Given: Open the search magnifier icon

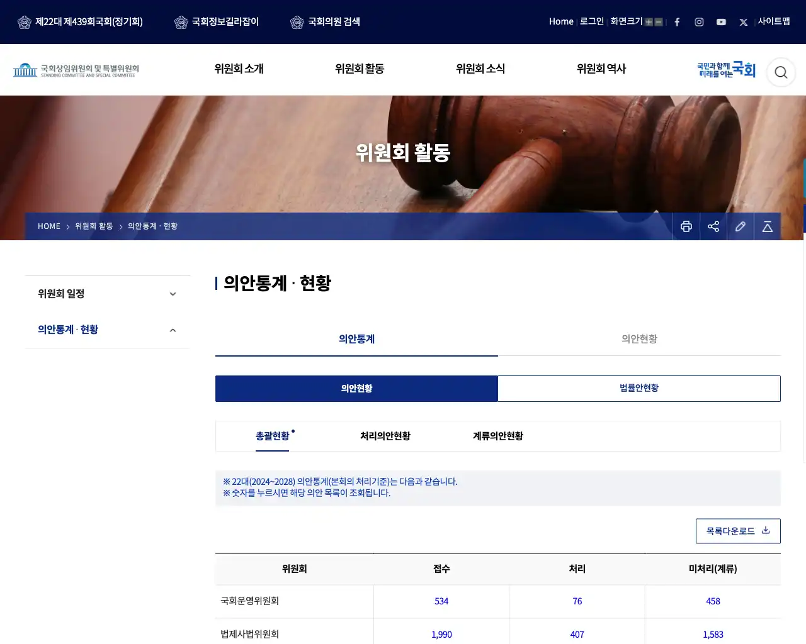Looking at the screenshot, I should click(781, 72).
